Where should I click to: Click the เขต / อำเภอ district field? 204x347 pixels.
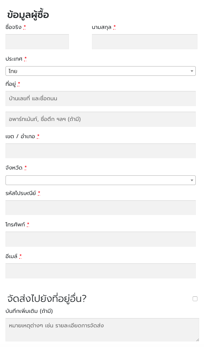pos(101,151)
